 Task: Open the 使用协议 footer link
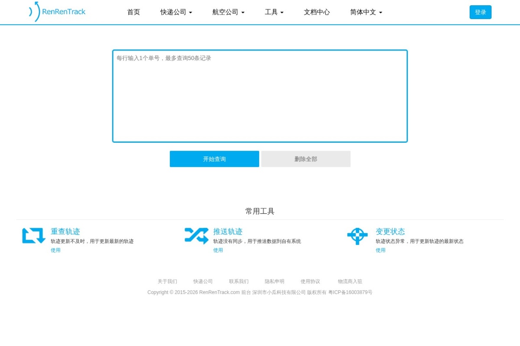tap(310, 281)
